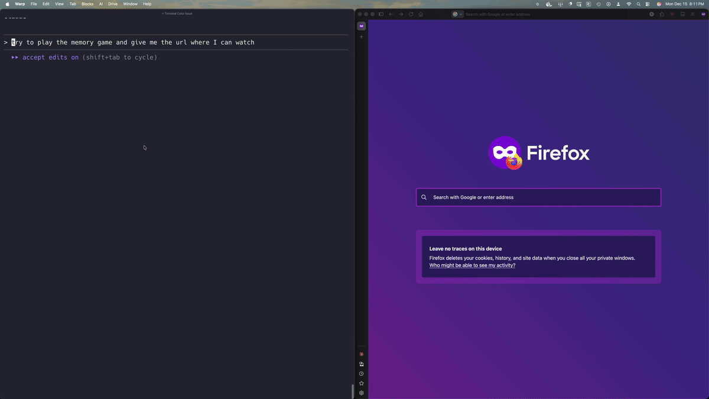Open the File menu
This screenshot has height=399, width=709.
[x=34, y=4]
